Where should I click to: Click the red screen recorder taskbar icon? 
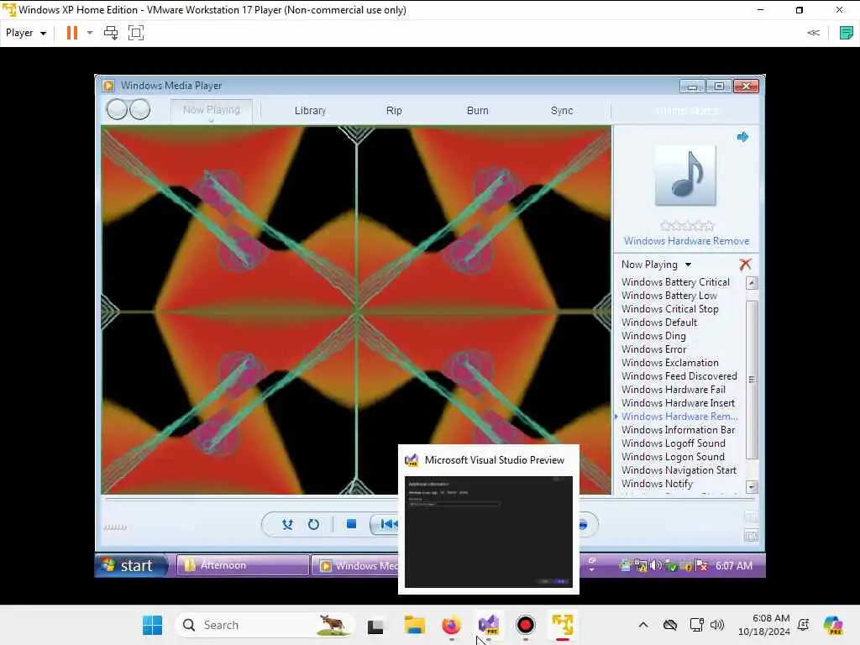tap(526, 625)
